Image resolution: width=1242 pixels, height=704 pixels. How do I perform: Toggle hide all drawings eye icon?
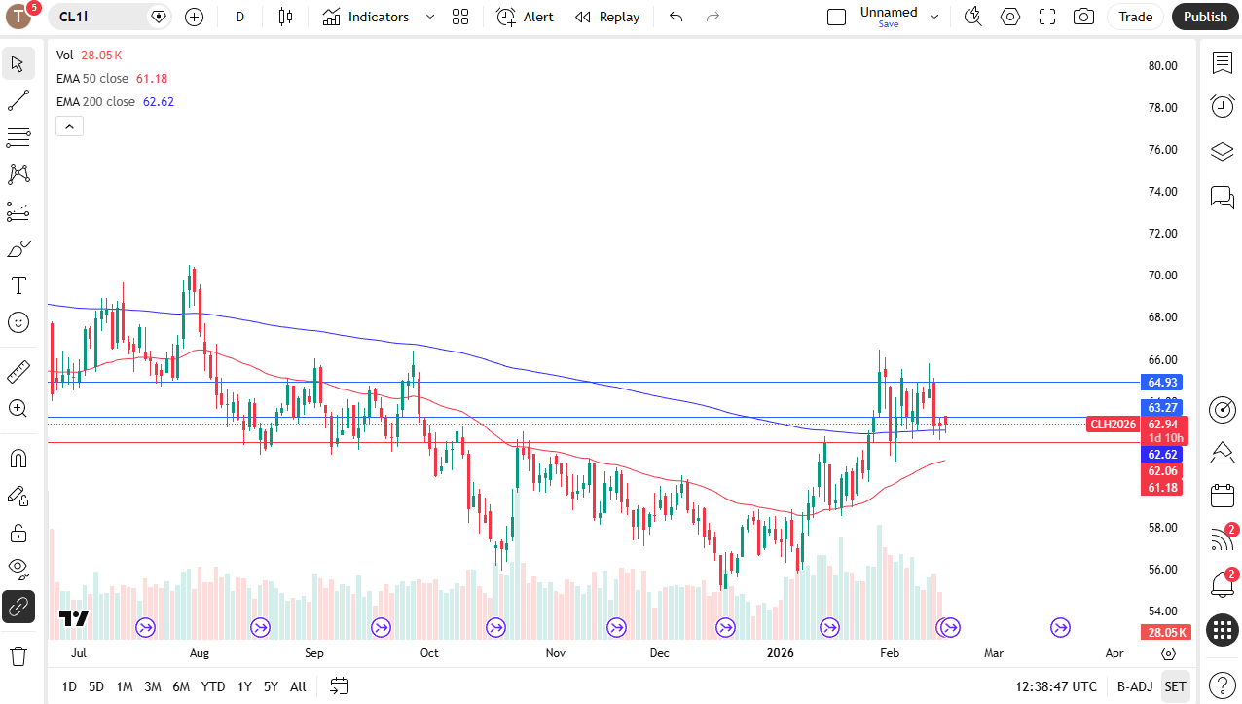[x=18, y=570]
